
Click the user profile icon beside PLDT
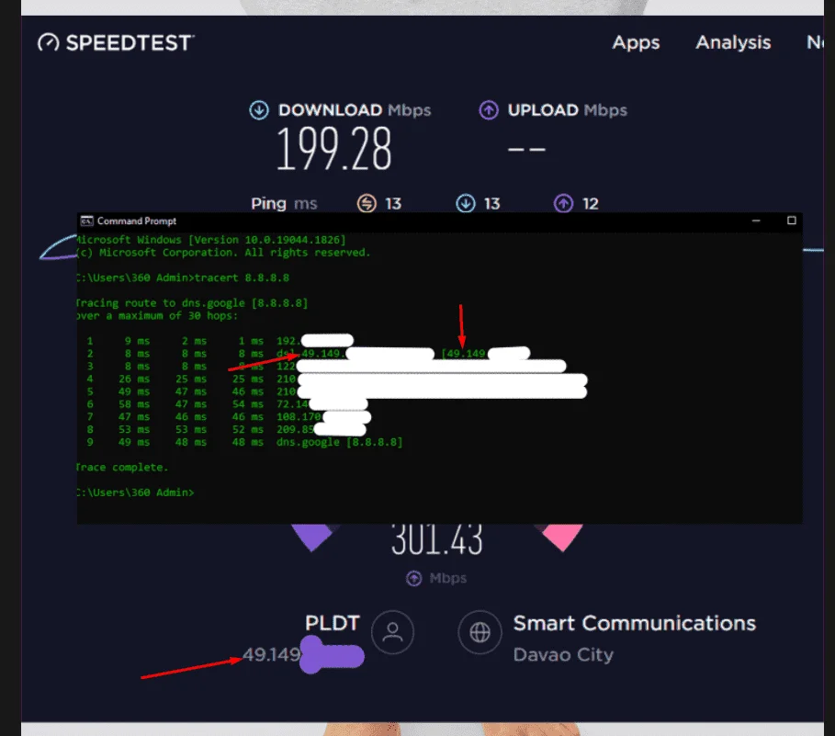point(392,632)
